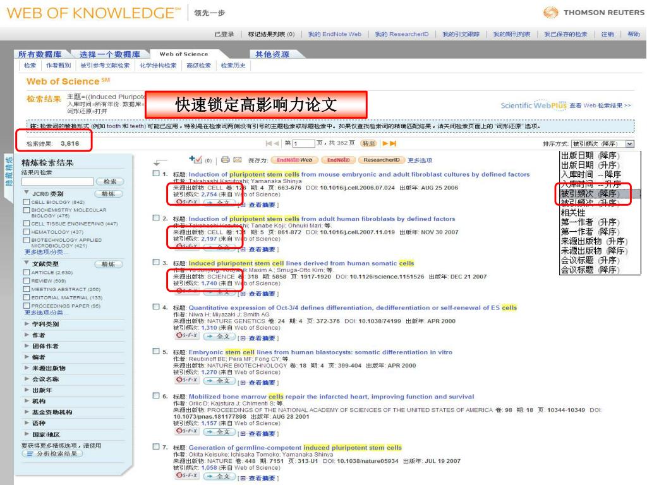
Task: Collapse the JCR类别 section
Action: point(27,193)
